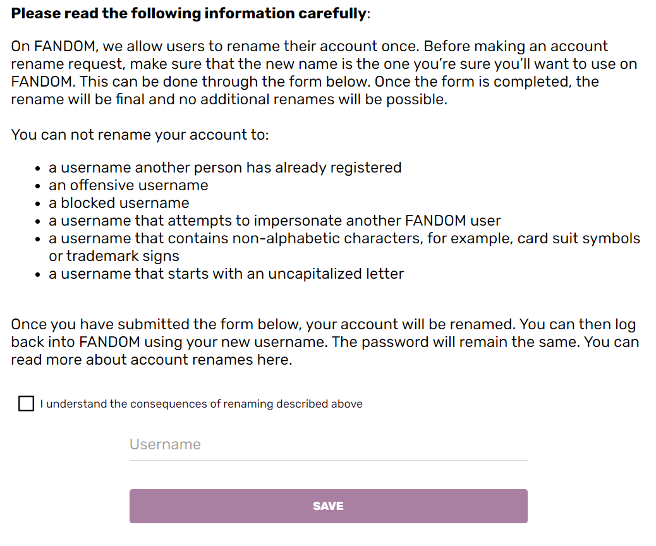Click the "I understand the consequences of renaming" label text
The height and width of the screenshot is (546, 656).
[201, 404]
